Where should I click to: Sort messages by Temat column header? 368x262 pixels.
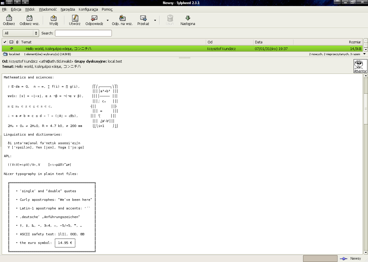coord(113,42)
